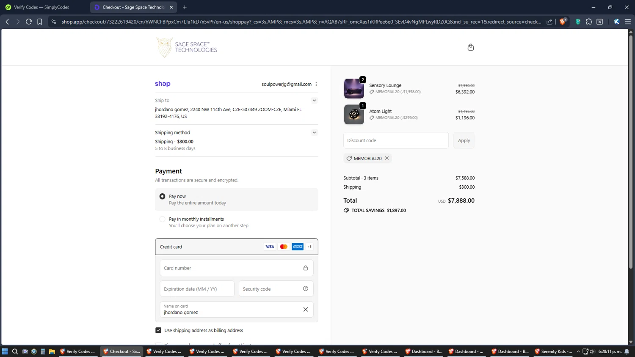
Task: Click the American Express logo
Action: click(x=298, y=247)
